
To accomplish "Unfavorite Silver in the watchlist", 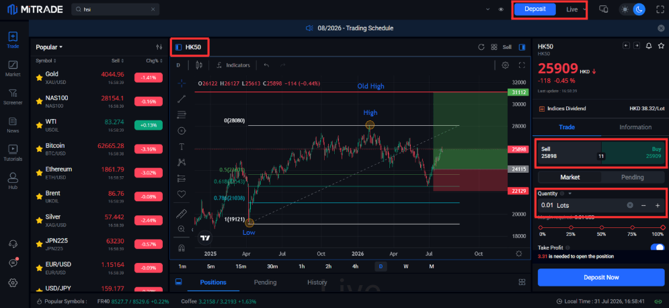I will pos(39,221).
